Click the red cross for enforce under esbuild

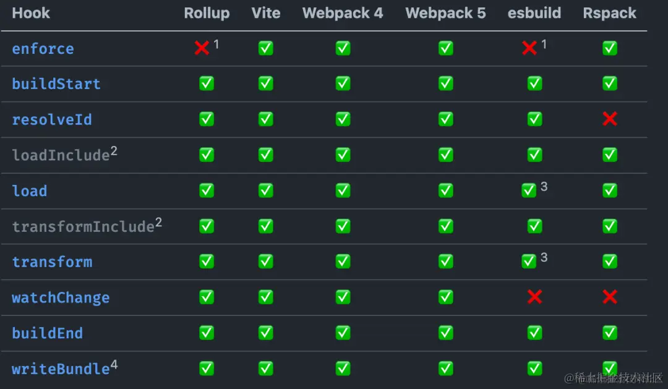tap(529, 48)
